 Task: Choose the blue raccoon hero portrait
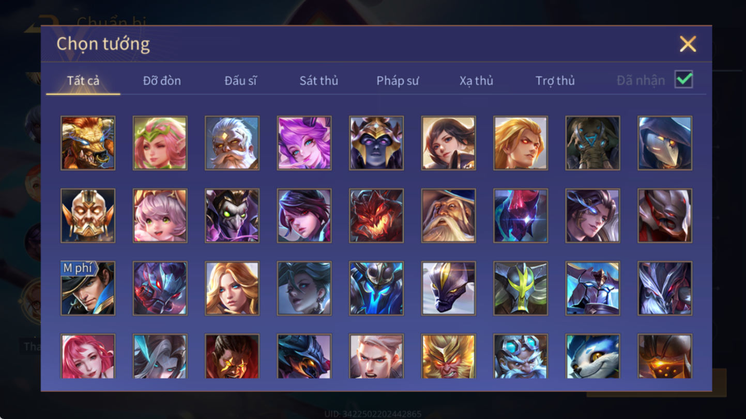click(x=592, y=356)
